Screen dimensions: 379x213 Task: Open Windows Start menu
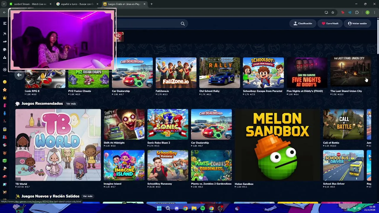[159, 208]
